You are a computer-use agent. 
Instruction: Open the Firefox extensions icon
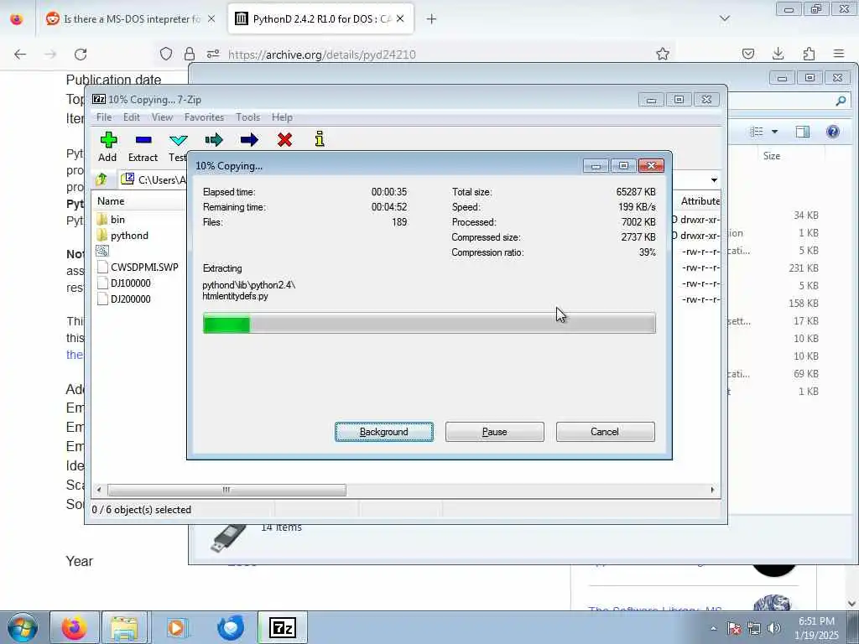[809, 54]
